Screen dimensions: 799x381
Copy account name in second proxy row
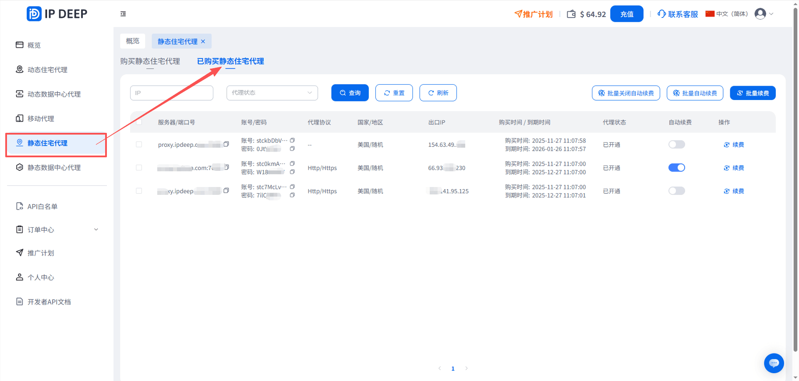pyautogui.click(x=292, y=163)
